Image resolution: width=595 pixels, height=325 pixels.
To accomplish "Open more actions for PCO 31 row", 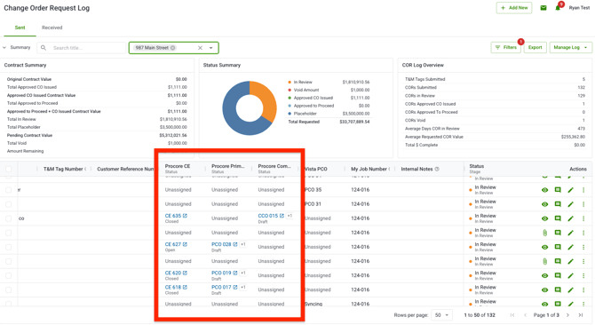I will tap(583, 204).
